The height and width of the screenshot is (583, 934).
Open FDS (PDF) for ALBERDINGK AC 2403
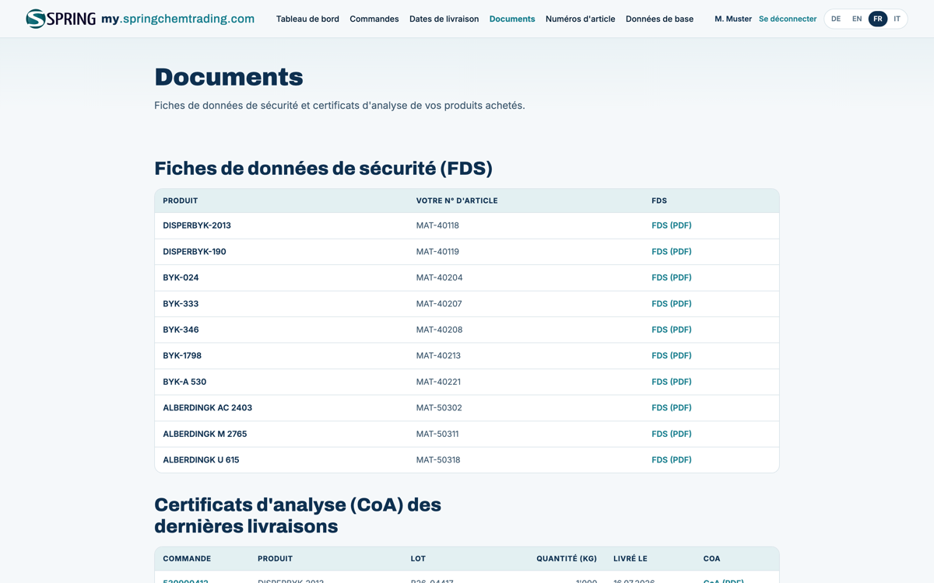pos(672,407)
